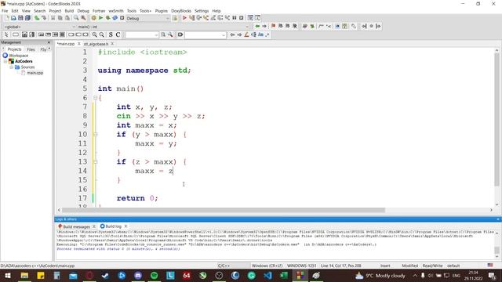Select main.cpp in the project tree
This screenshot has height=282, width=502.
pos(35,73)
